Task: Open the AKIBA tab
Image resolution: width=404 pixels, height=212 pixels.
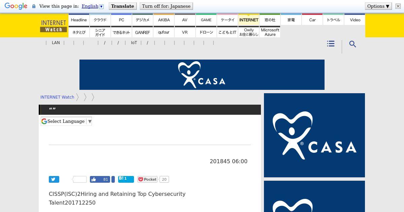Action: (164, 20)
